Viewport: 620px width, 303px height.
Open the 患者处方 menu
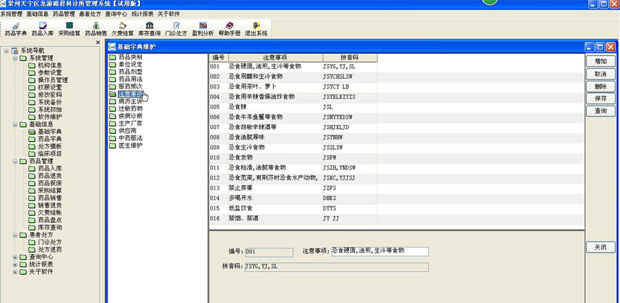click(90, 14)
